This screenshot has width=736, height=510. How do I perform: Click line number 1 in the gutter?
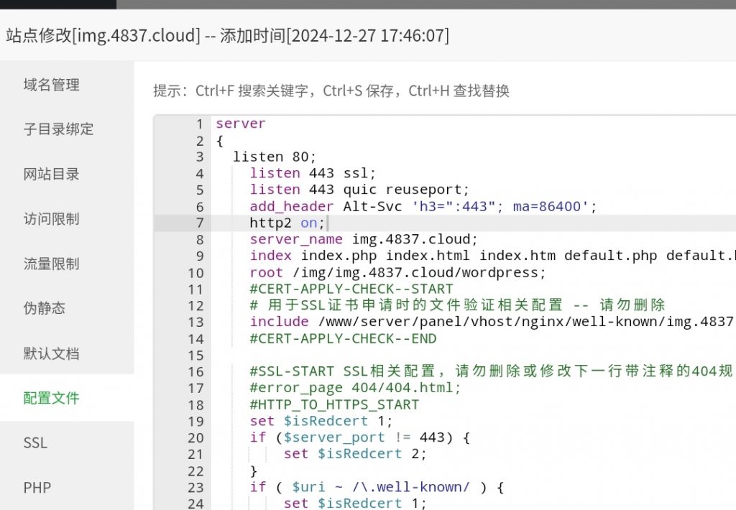point(200,124)
